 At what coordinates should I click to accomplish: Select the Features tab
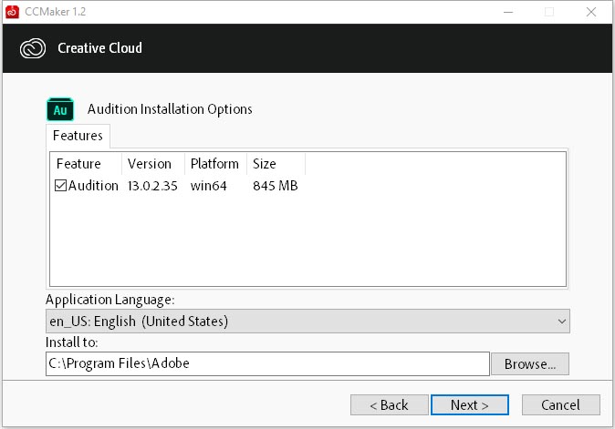tap(78, 136)
